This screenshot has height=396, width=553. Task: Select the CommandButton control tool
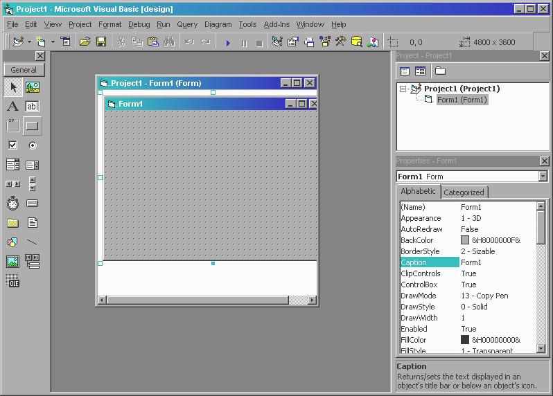coord(33,125)
